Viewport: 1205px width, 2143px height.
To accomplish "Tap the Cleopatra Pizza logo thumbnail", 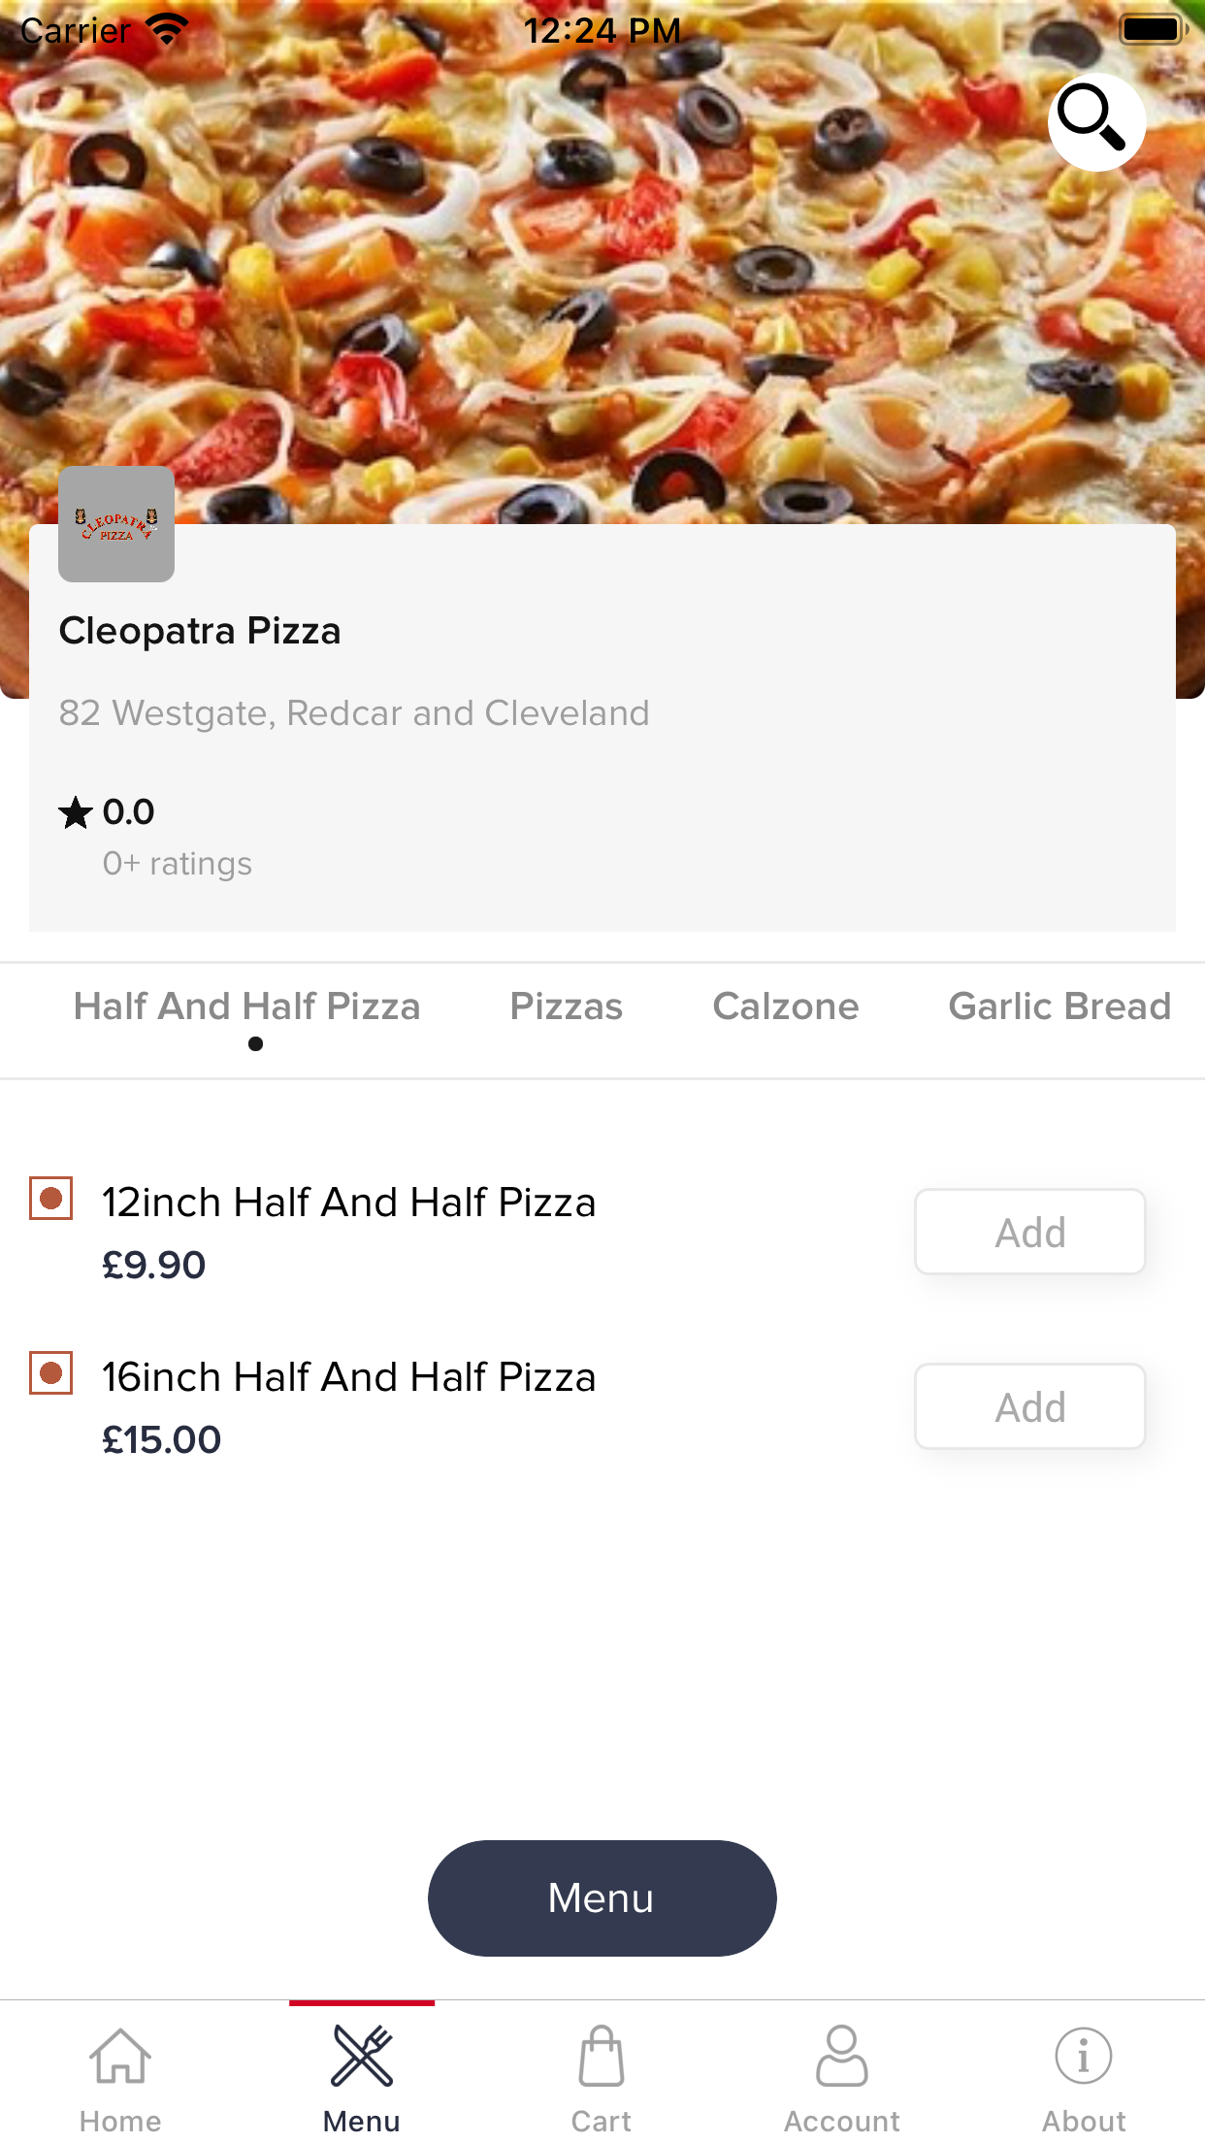I will [x=116, y=524].
